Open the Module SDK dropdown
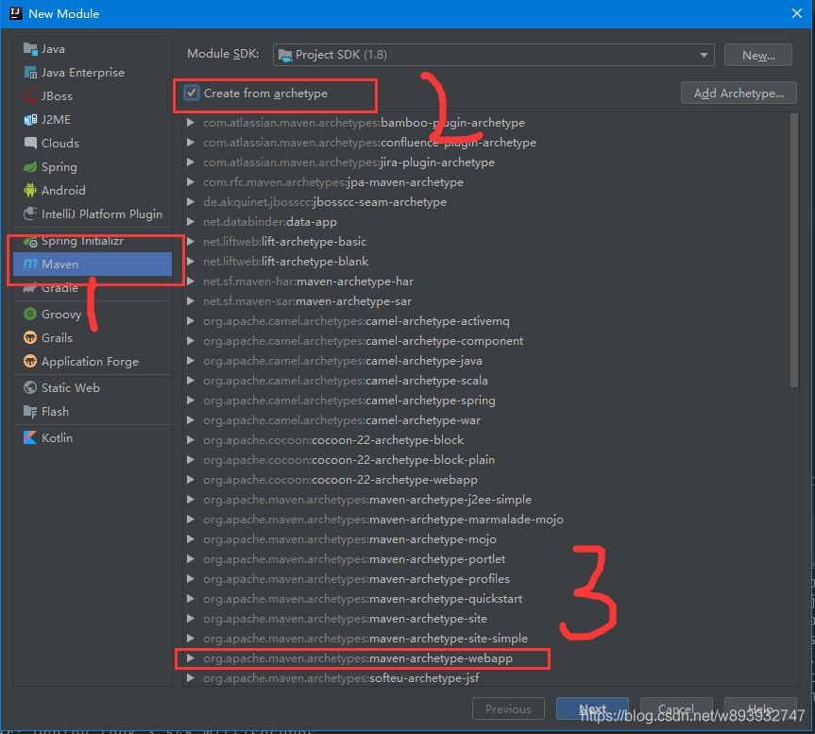The image size is (815, 734). tap(703, 55)
